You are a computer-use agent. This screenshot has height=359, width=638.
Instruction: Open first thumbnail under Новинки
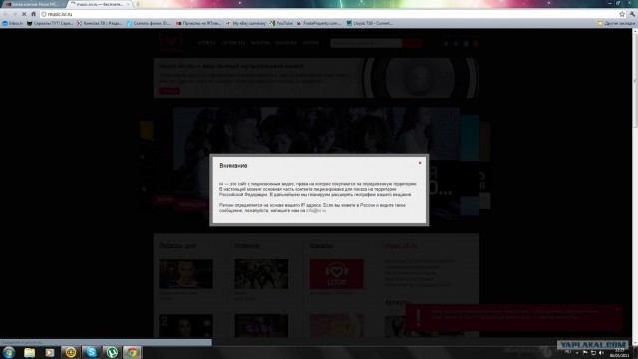[x=261, y=274]
